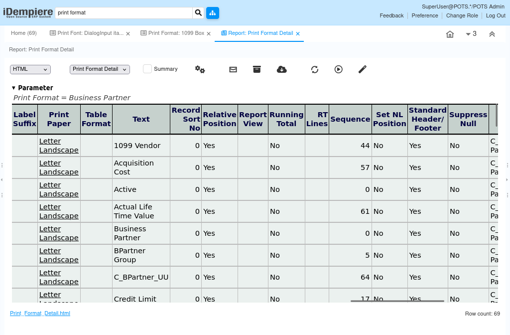510x335 pixels.
Task: Open the HTML output format dropdown
Action: coord(30,69)
